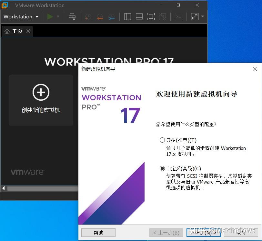
Task: Open the console view icon
Action: coord(178,17)
